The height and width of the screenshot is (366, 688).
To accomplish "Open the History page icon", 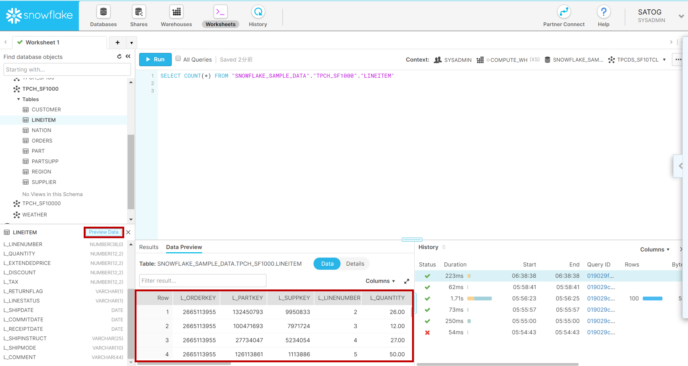I will coord(258,12).
